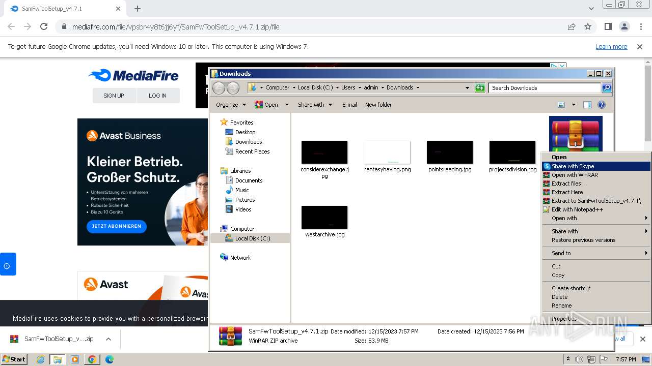652x366 pixels.
Task: Expand the address bar history dropdown
Action: [467, 88]
